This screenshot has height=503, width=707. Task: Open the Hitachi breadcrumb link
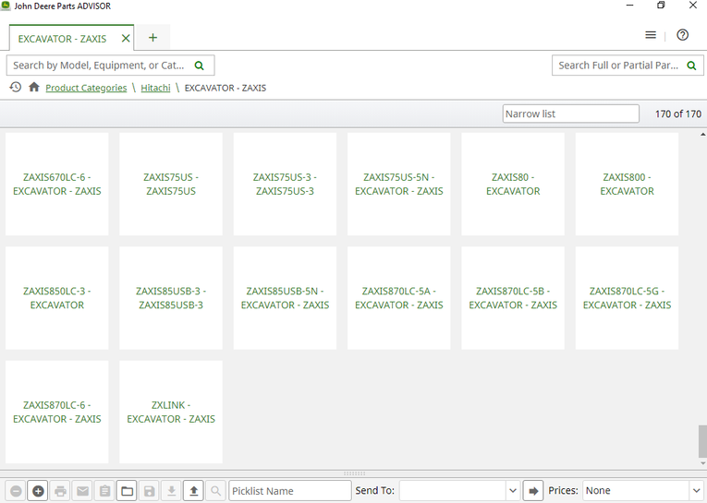pos(155,89)
